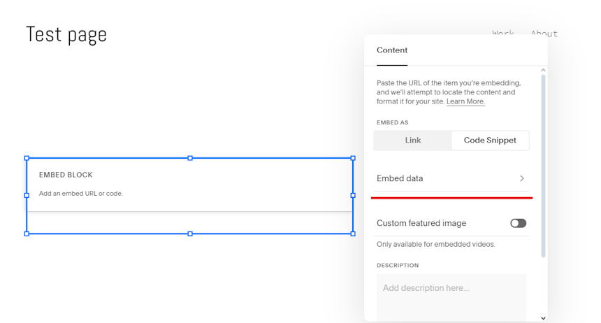This screenshot has width=601, height=323.
Task: Click the panel scroll-up arrow
Action: 543,70
